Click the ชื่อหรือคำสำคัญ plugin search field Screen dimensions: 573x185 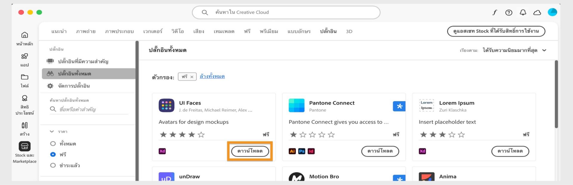pyautogui.click(x=89, y=109)
